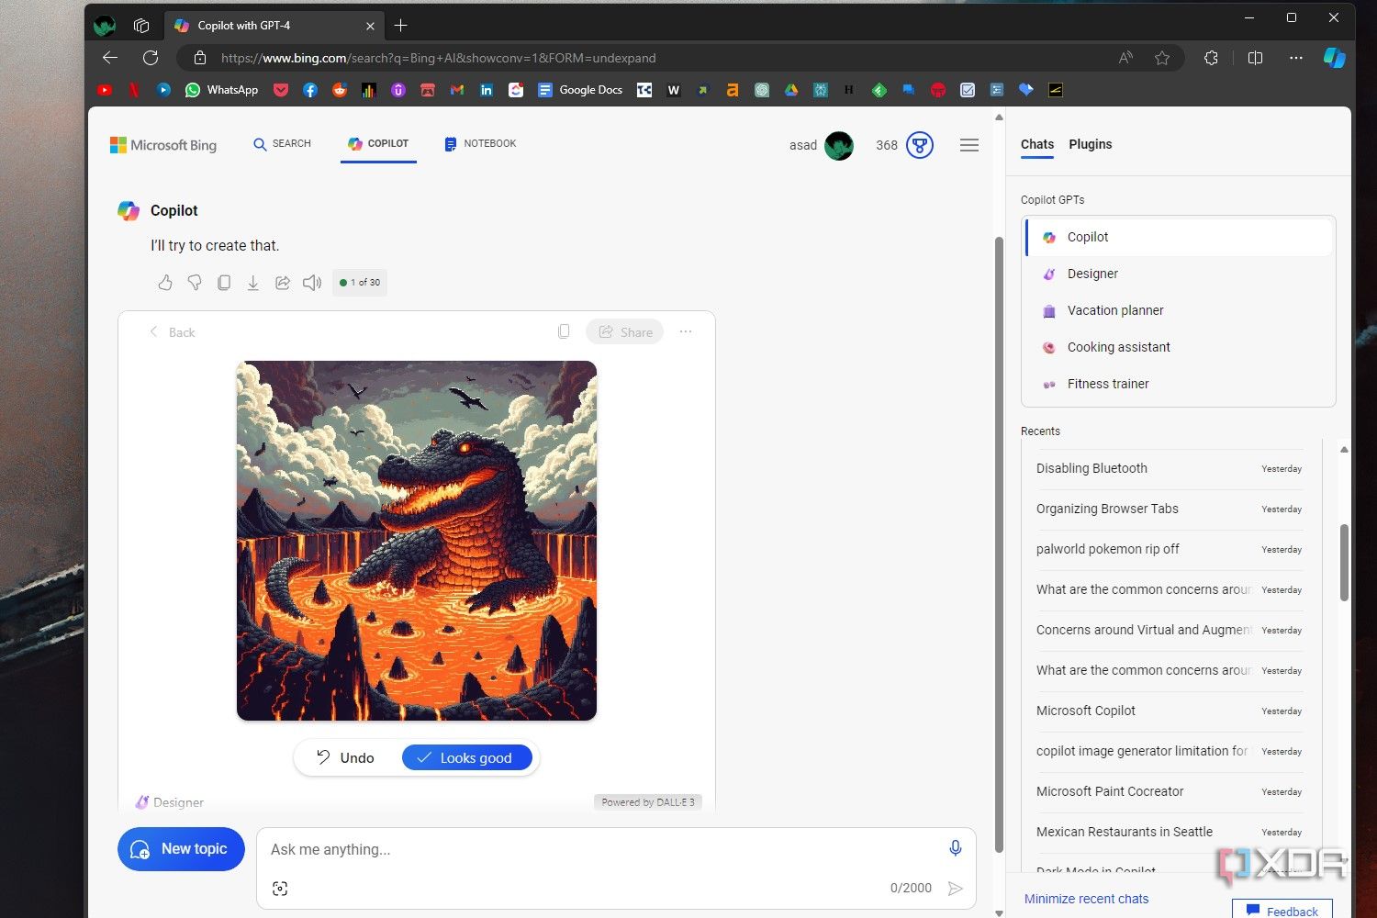Screen dimensions: 1377x918
Task: Click the Minimize recent chats link
Action: (1086, 899)
